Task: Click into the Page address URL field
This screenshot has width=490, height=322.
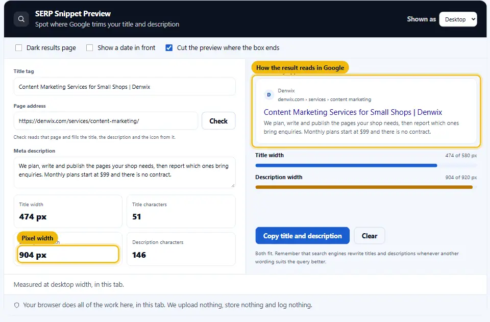Action: click(106, 121)
